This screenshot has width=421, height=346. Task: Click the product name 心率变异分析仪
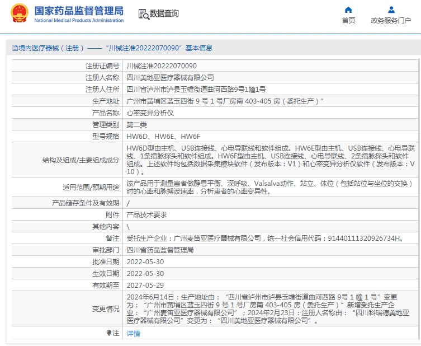150,113
